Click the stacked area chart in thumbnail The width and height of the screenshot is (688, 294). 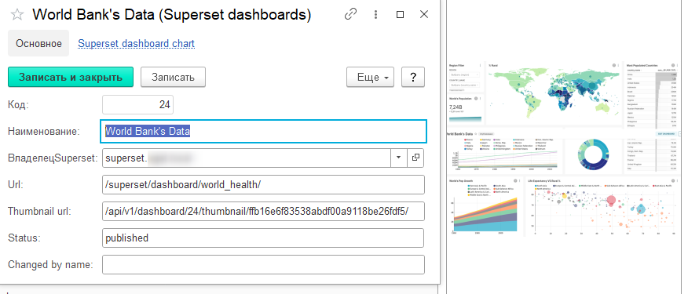point(485,214)
